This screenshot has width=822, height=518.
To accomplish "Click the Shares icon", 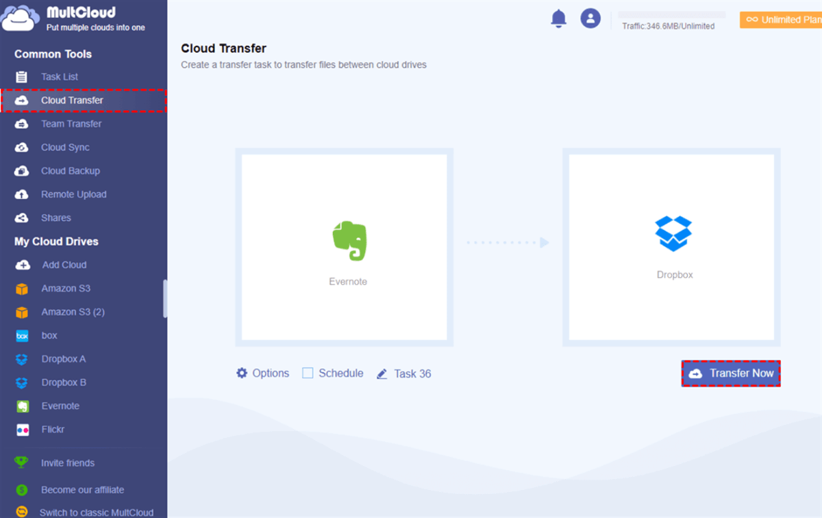I will pyautogui.click(x=22, y=218).
